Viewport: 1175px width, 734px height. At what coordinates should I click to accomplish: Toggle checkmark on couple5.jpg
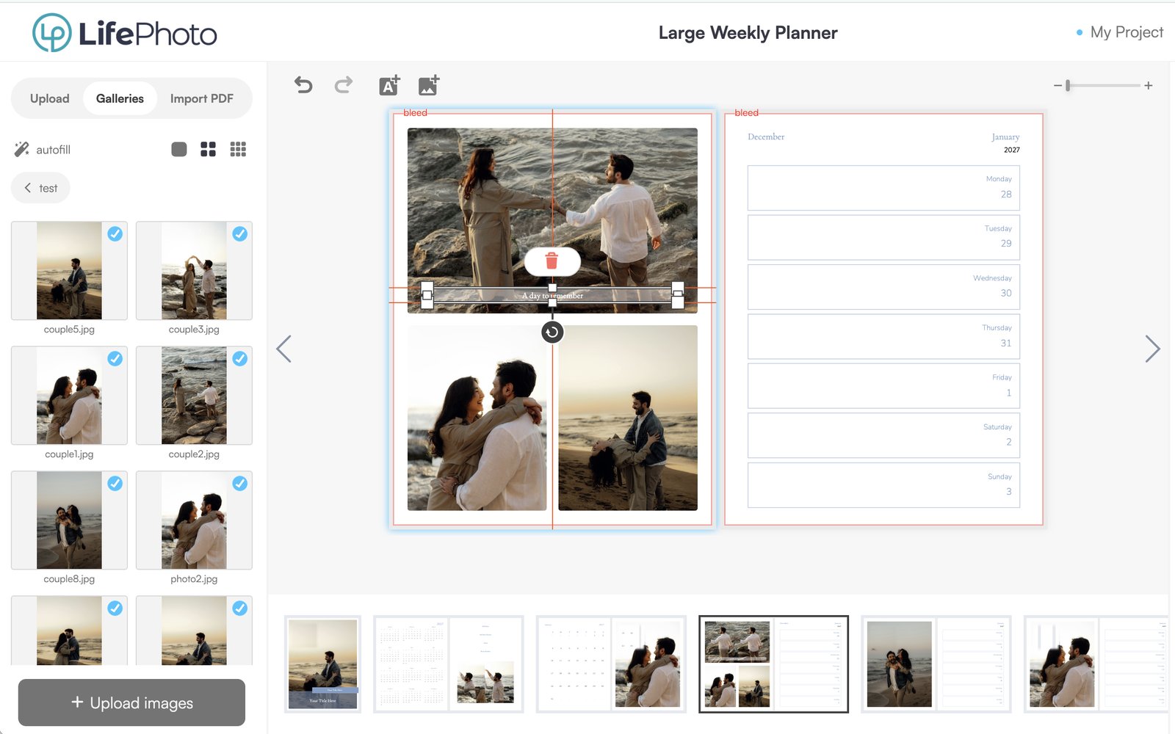point(115,233)
